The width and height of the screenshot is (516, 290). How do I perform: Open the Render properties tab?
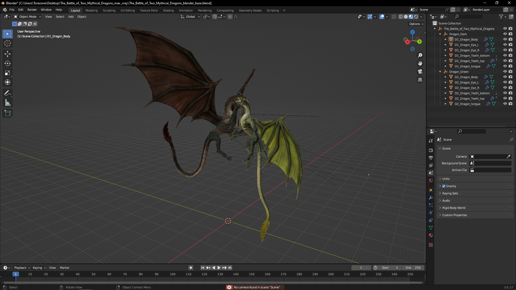(431, 150)
